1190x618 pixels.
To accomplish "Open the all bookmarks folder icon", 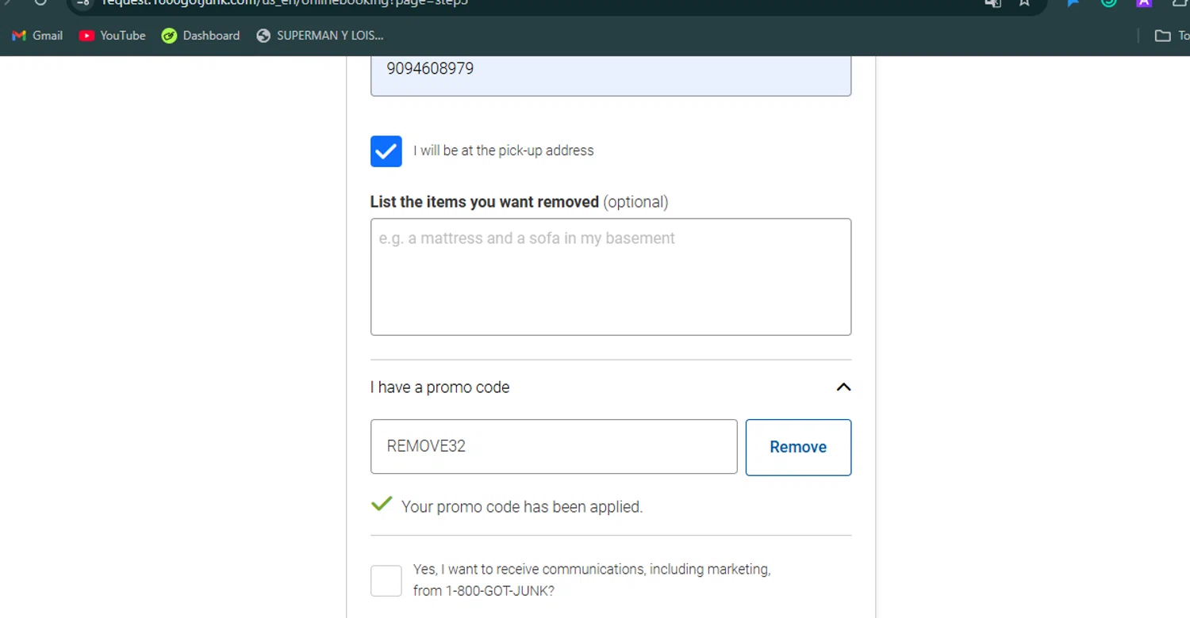I will [1162, 35].
